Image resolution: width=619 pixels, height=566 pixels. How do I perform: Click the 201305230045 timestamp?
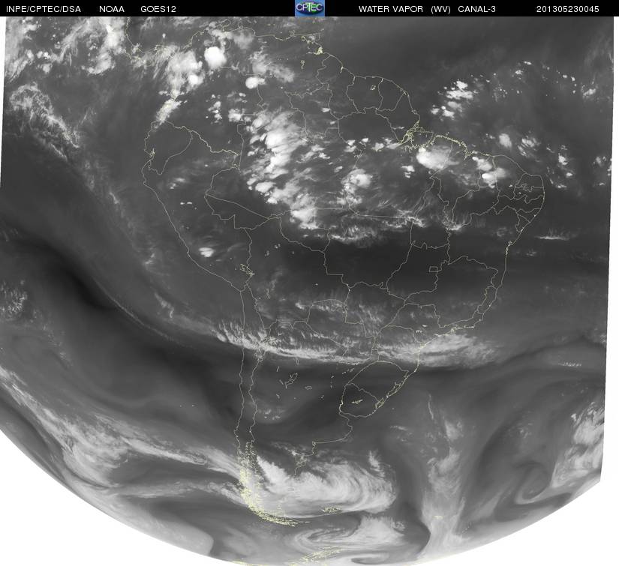click(568, 9)
